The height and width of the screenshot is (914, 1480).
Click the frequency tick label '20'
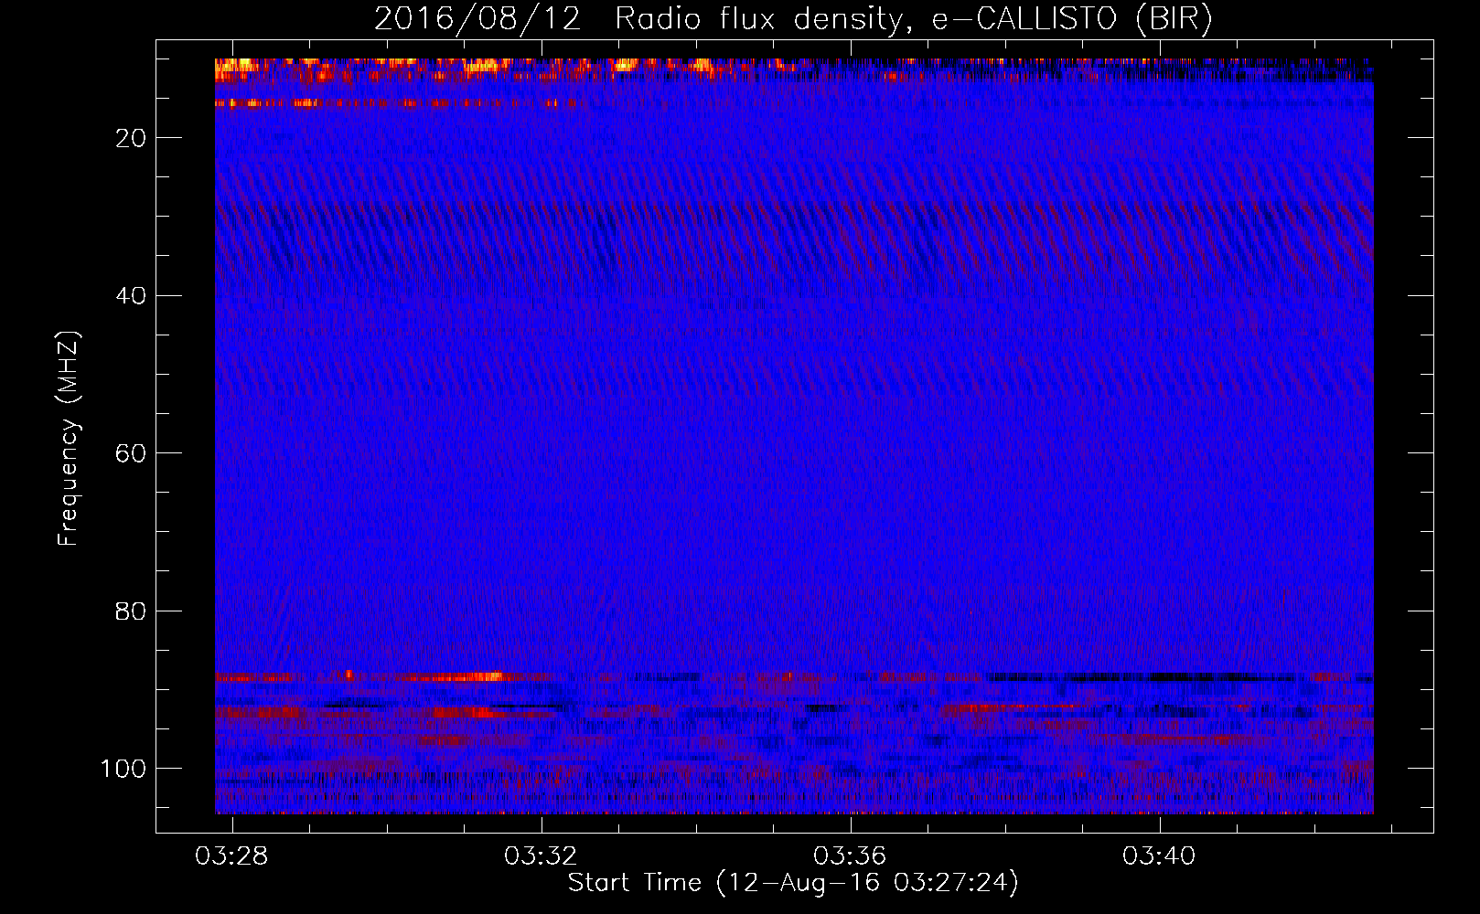coord(132,138)
